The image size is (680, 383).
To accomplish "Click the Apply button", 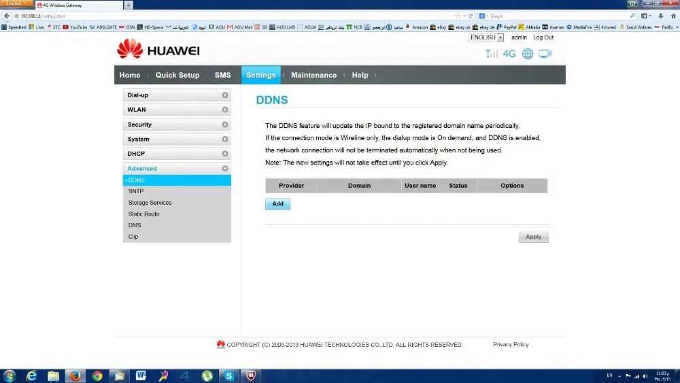I will [533, 237].
